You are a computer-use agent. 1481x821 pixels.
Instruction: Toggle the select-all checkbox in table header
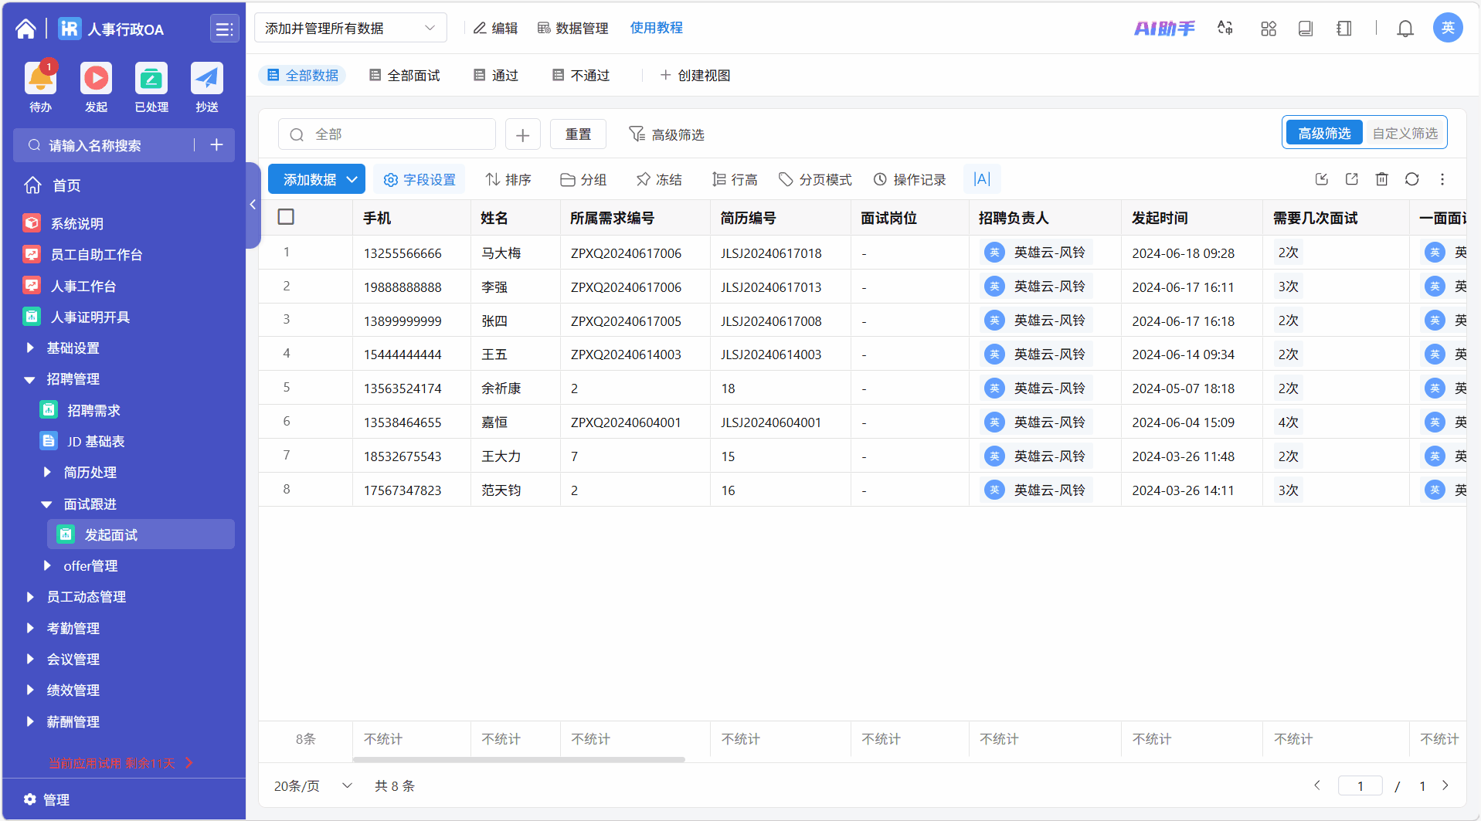click(x=286, y=217)
